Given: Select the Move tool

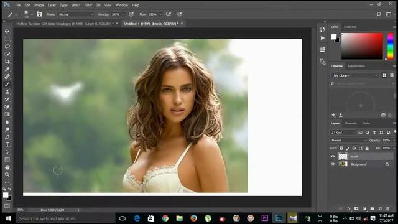Looking at the screenshot, I should point(7,31).
